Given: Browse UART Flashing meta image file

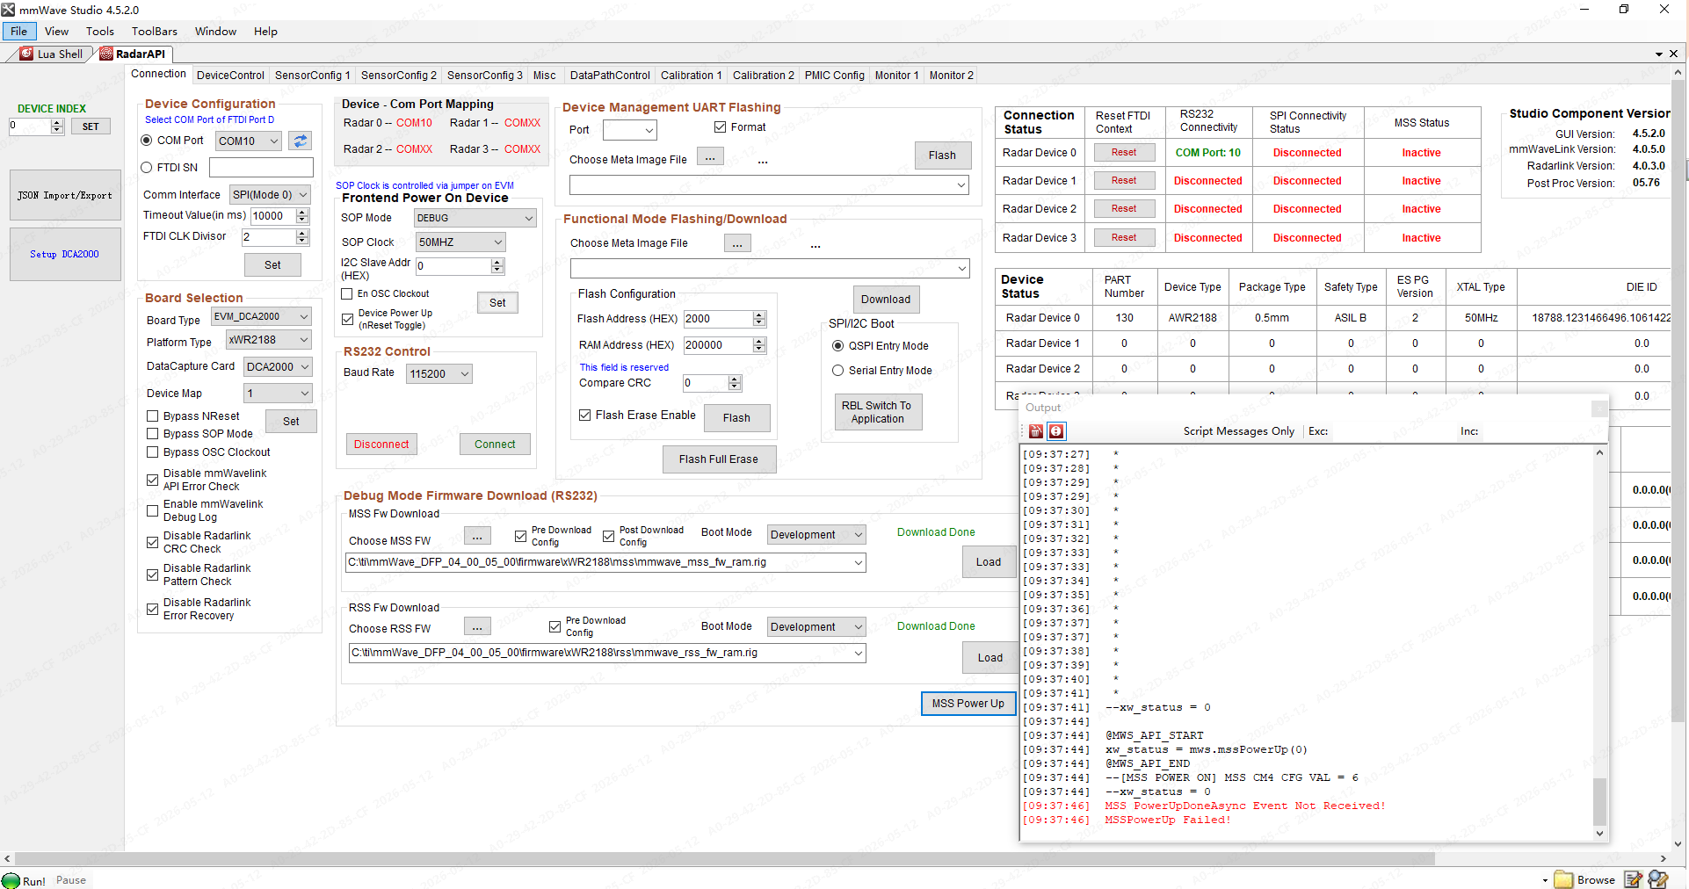Looking at the screenshot, I should tap(710, 157).
